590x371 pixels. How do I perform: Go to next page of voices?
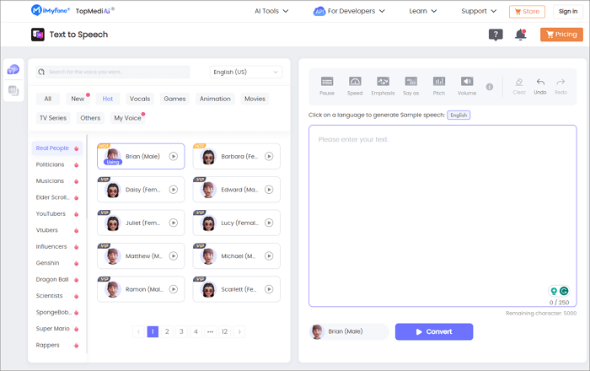(239, 331)
